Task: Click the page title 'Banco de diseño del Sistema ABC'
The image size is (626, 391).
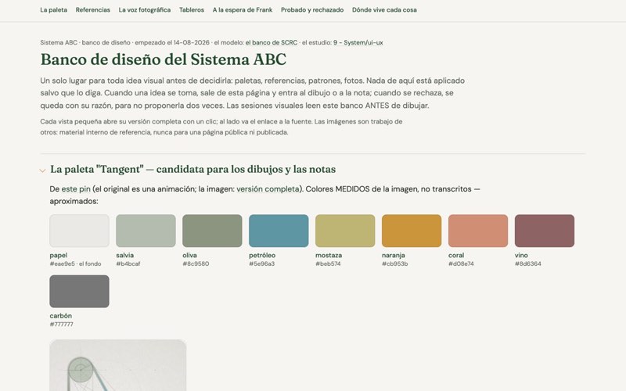Action: 164,59
